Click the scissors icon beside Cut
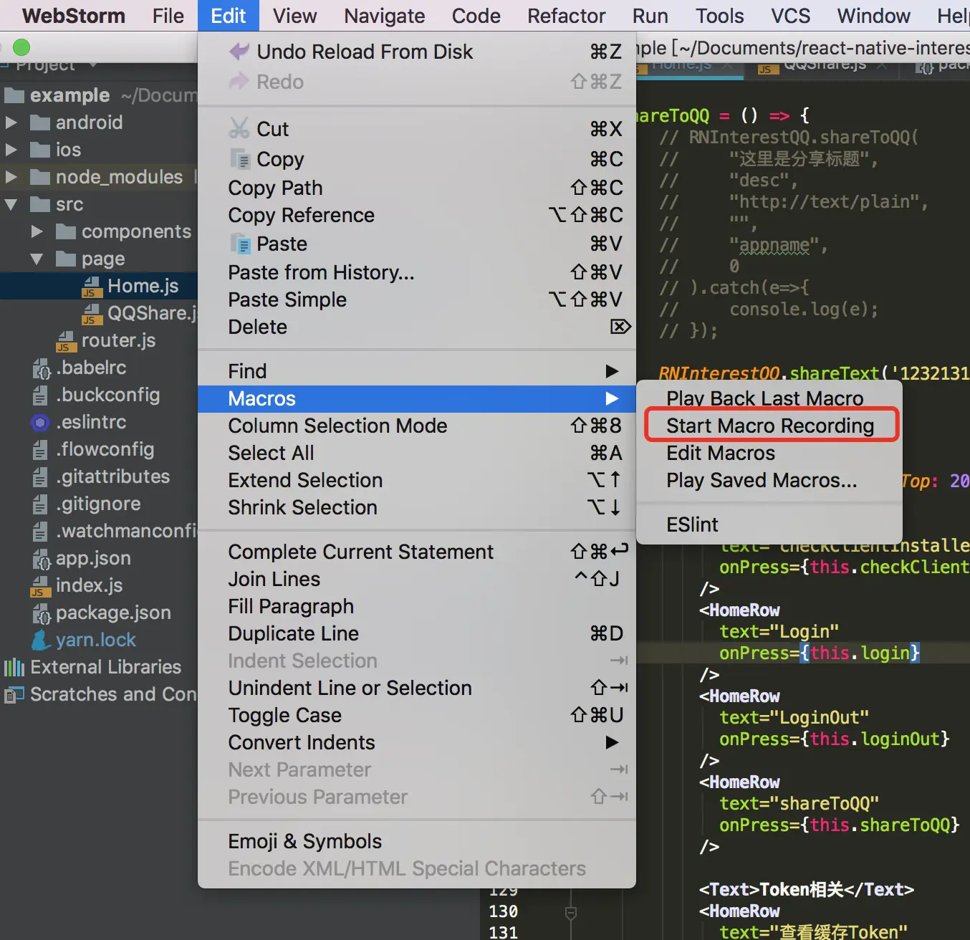 click(239, 128)
